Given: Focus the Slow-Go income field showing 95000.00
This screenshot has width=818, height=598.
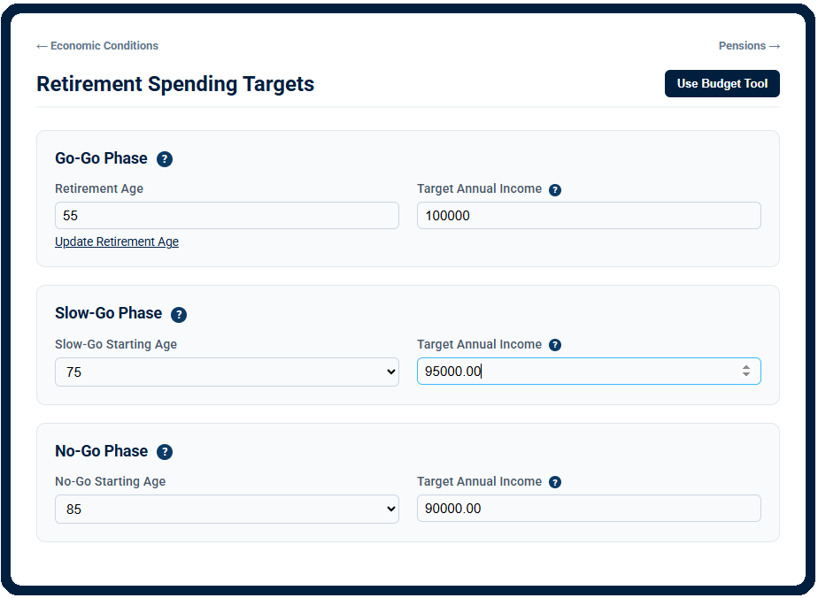Looking at the screenshot, I should [x=589, y=372].
